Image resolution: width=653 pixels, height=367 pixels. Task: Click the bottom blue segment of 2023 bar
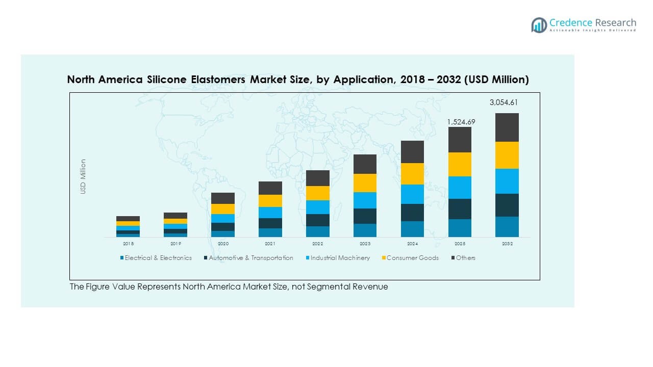[365, 230]
